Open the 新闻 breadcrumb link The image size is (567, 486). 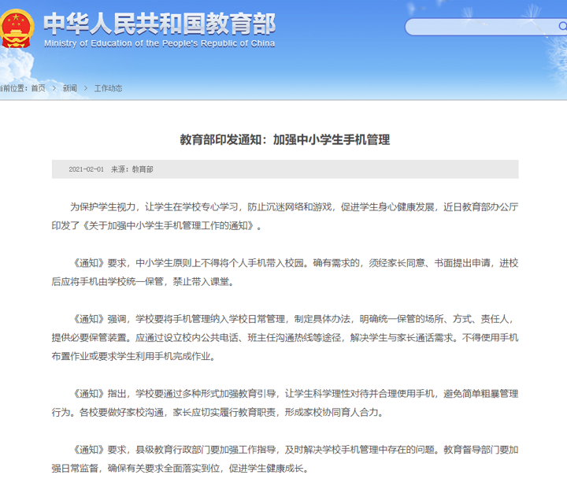tap(70, 88)
